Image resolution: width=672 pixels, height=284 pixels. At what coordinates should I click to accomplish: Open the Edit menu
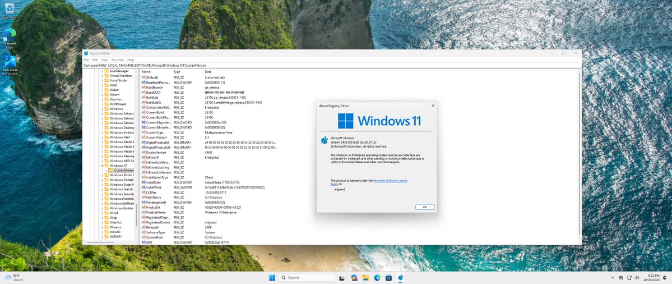pyautogui.click(x=95, y=60)
